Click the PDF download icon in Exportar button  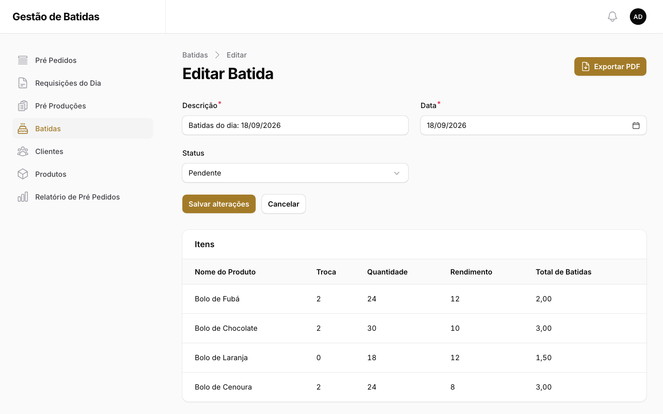(586, 67)
